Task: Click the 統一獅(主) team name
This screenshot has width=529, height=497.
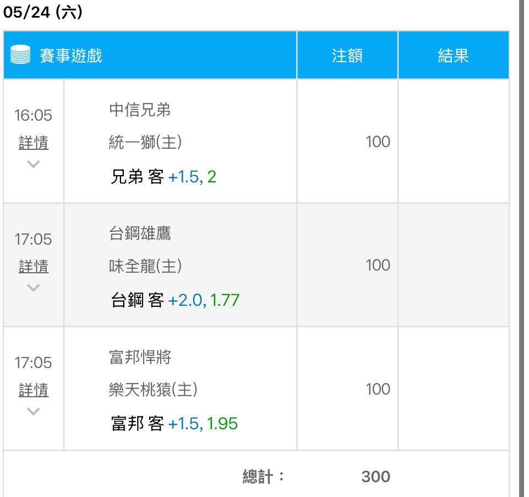Action: click(145, 143)
